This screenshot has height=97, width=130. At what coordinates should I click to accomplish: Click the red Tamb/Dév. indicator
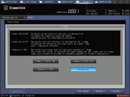pyautogui.click(x=123, y=95)
